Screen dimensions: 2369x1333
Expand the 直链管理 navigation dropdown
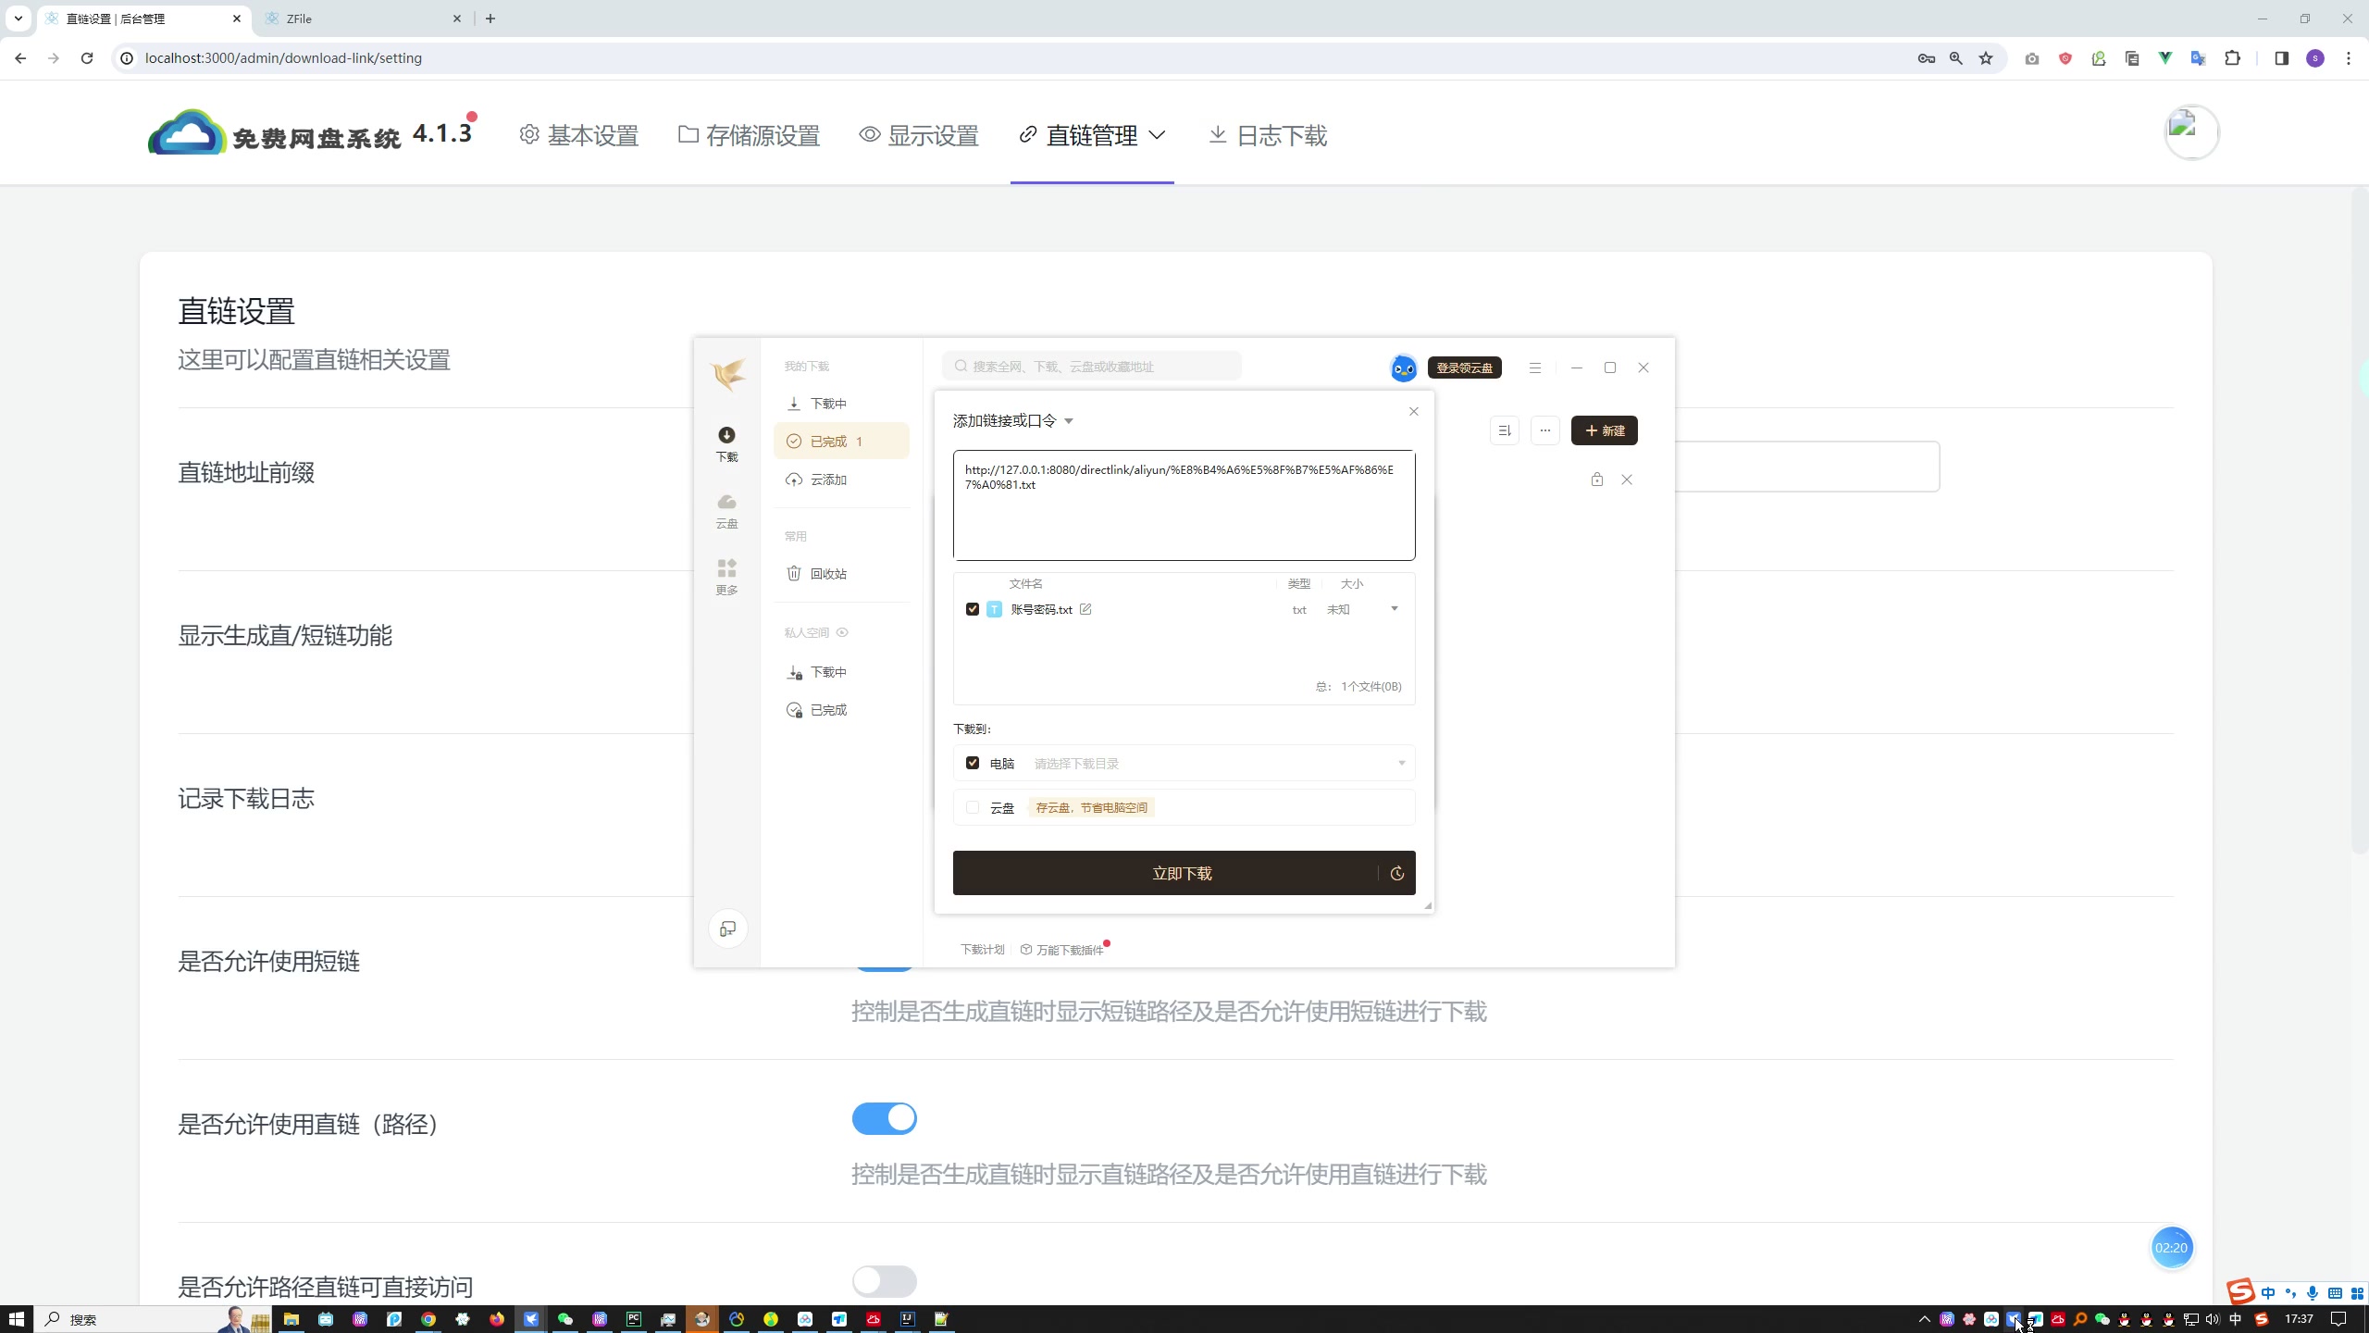pos(1158,135)
